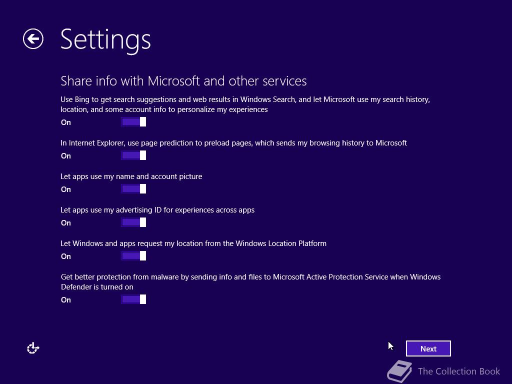Image resolution: width=512 pixels, height=384 pixels.
Task: Click the Internet Explorer page prediction text
Action: coord(233,143)
